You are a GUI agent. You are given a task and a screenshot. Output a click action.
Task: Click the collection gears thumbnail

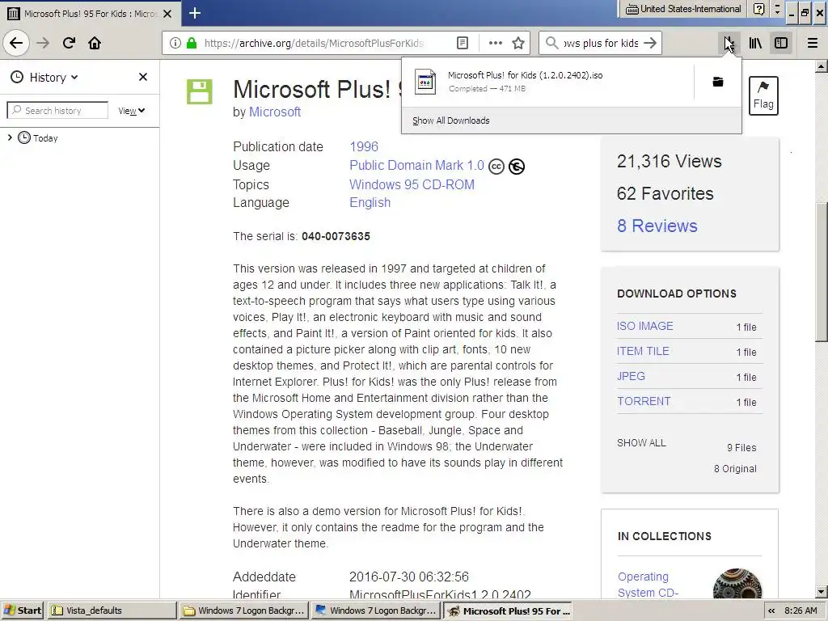(x=737, y=584)
